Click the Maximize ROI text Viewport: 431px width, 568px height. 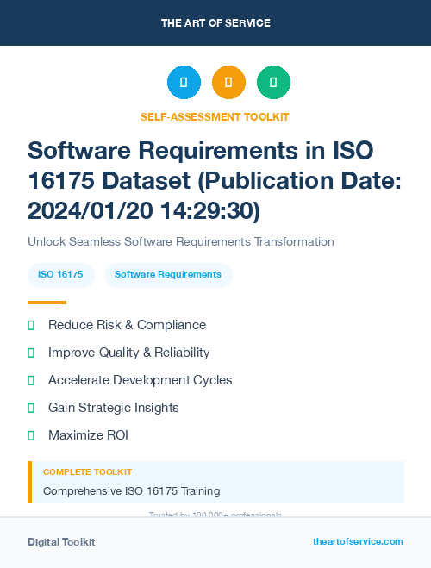coord(89,435)
